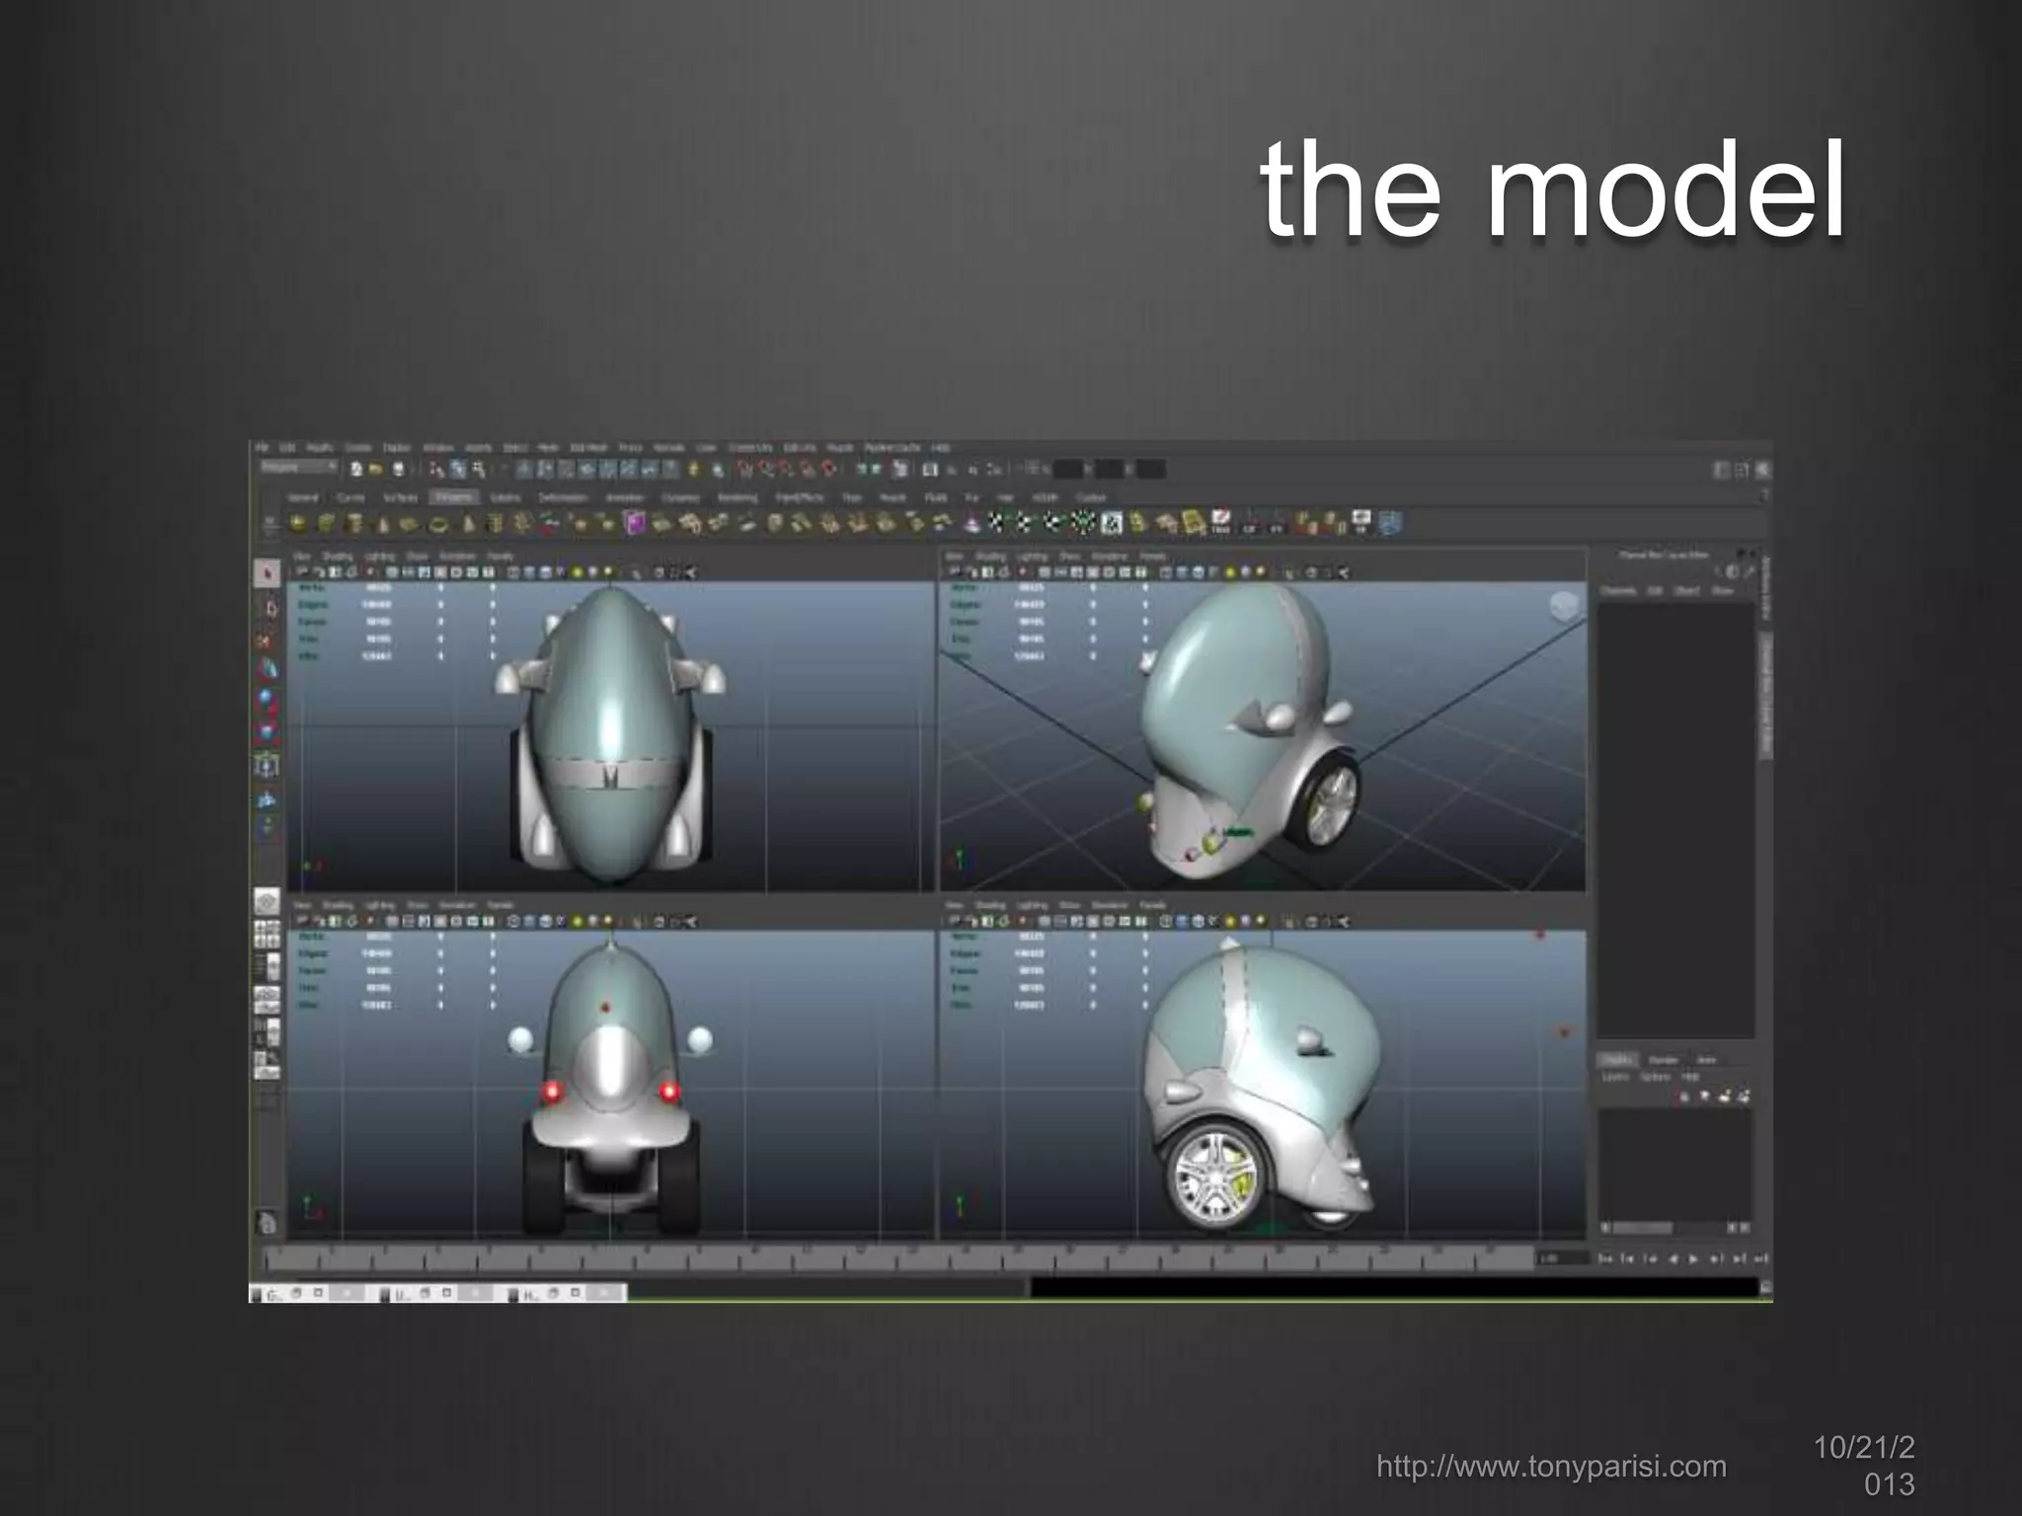Click the polygon sphere shelf icon
This screenshot has width=2022, height=1516.
click(x=298, y=524)
